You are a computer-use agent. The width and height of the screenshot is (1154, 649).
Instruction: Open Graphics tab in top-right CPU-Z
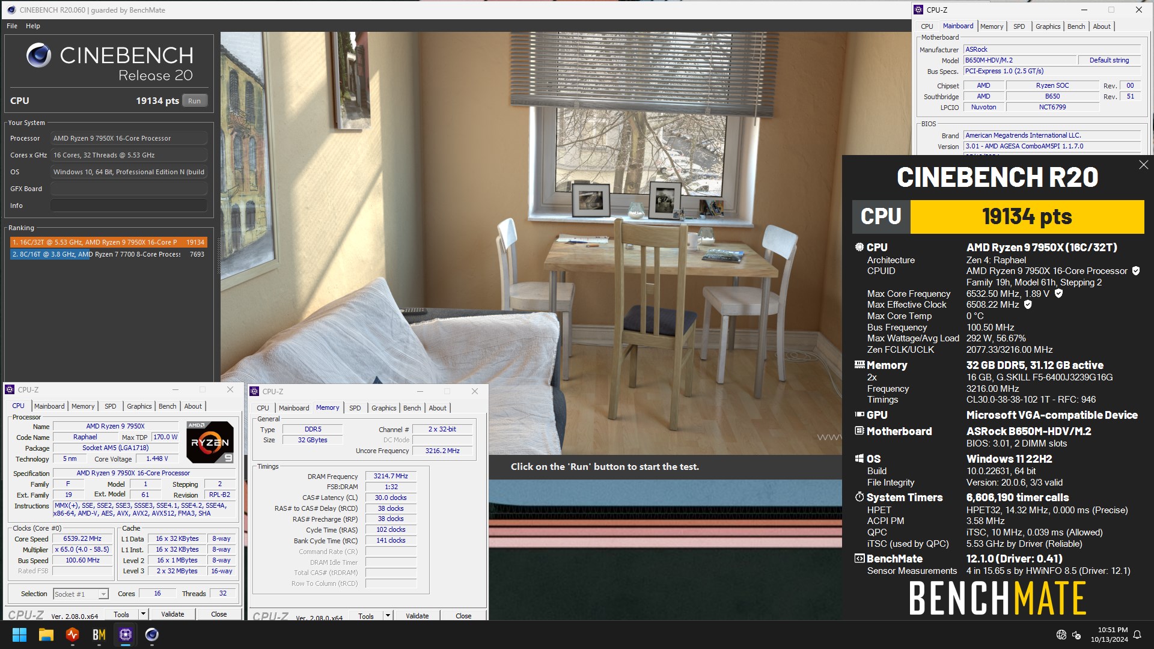pyautogui.click(x=1048, y=26)
